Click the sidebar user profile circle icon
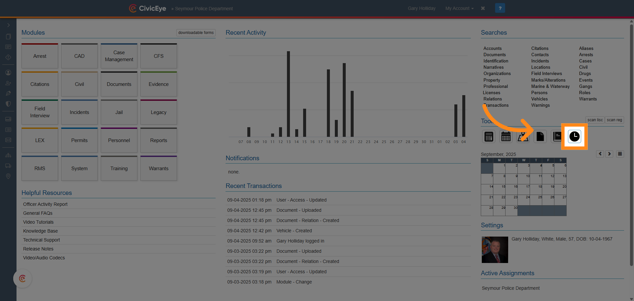 point(8,72)
